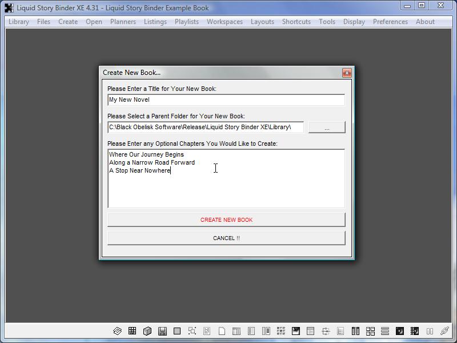
Task: Browse for parent folder with the ... button
Action: (x=327, y=127)
